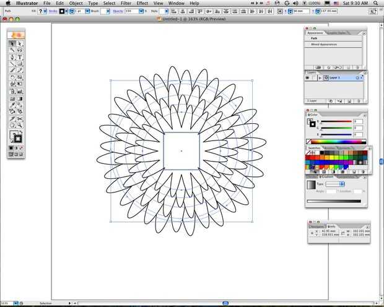Select the Layer 1 row name
This screenshot has height=307, width=384.
(x=334, y=78)
